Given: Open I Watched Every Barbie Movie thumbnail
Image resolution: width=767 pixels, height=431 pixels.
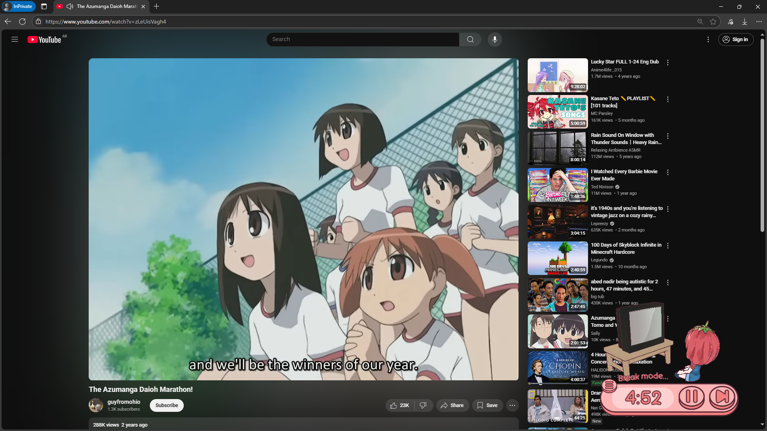Looking at the screenshot, I should (558, 185).
